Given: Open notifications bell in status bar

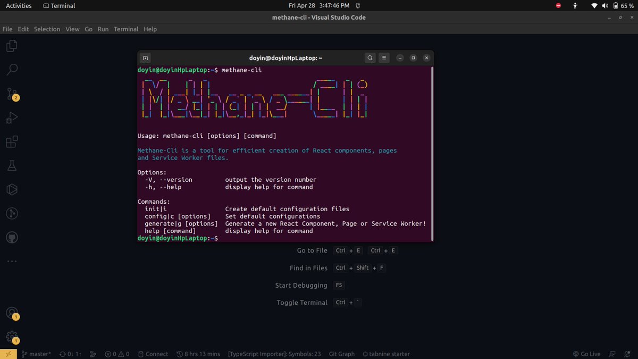Looking at the screenshot, I should click(x=628, y=354).
